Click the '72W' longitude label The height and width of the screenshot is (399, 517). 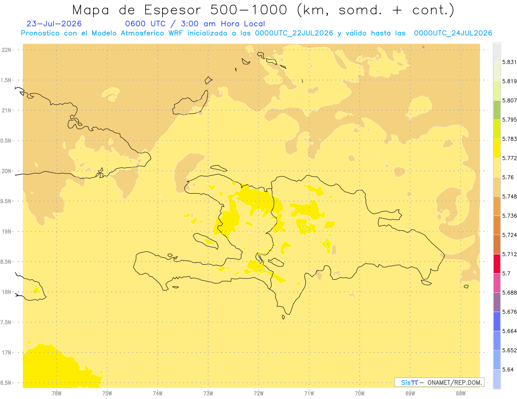pyautogui.click(x=258, y=393)
